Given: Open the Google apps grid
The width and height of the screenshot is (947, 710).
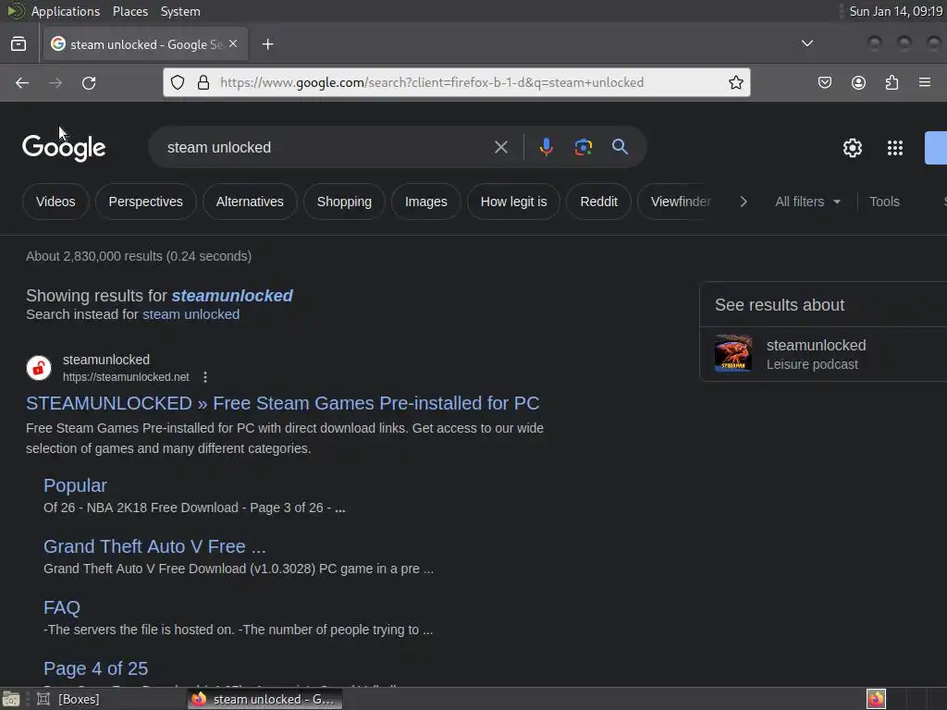Looking at the screenshot, I should tap(895, 148).
